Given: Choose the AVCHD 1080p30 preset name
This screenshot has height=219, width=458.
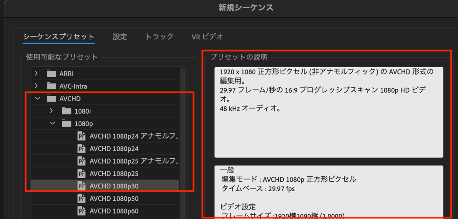Looking at the screenshot, I should coord(114,186).
